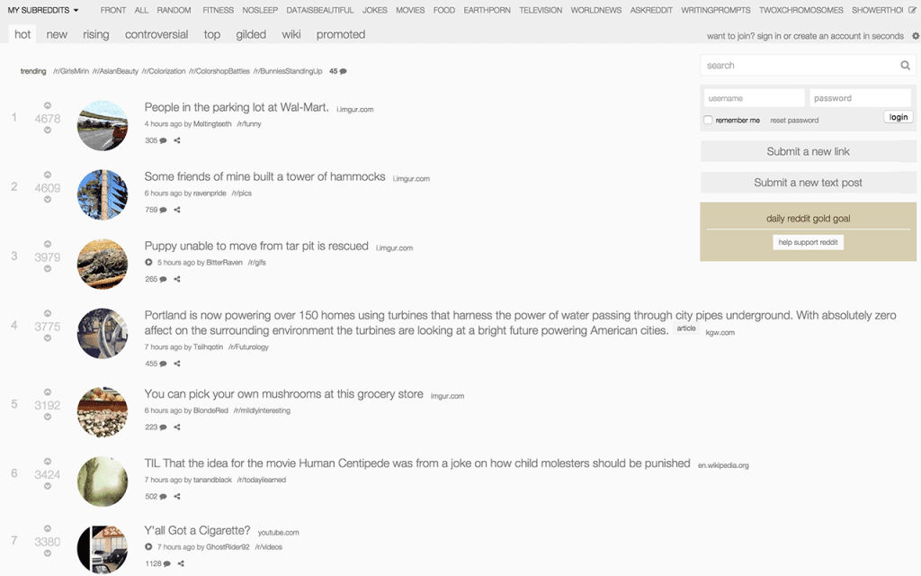
Task: Upvote the Portland turbines post
Action: click(48, 313)
